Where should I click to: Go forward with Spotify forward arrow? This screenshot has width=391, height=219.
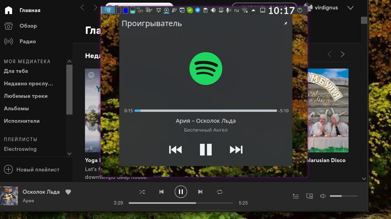tap(95, 7)
